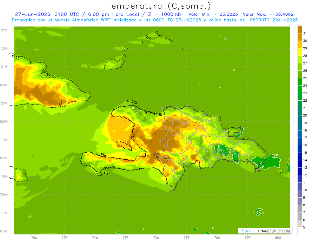Click the "28" legend scale value

(305, 56)
